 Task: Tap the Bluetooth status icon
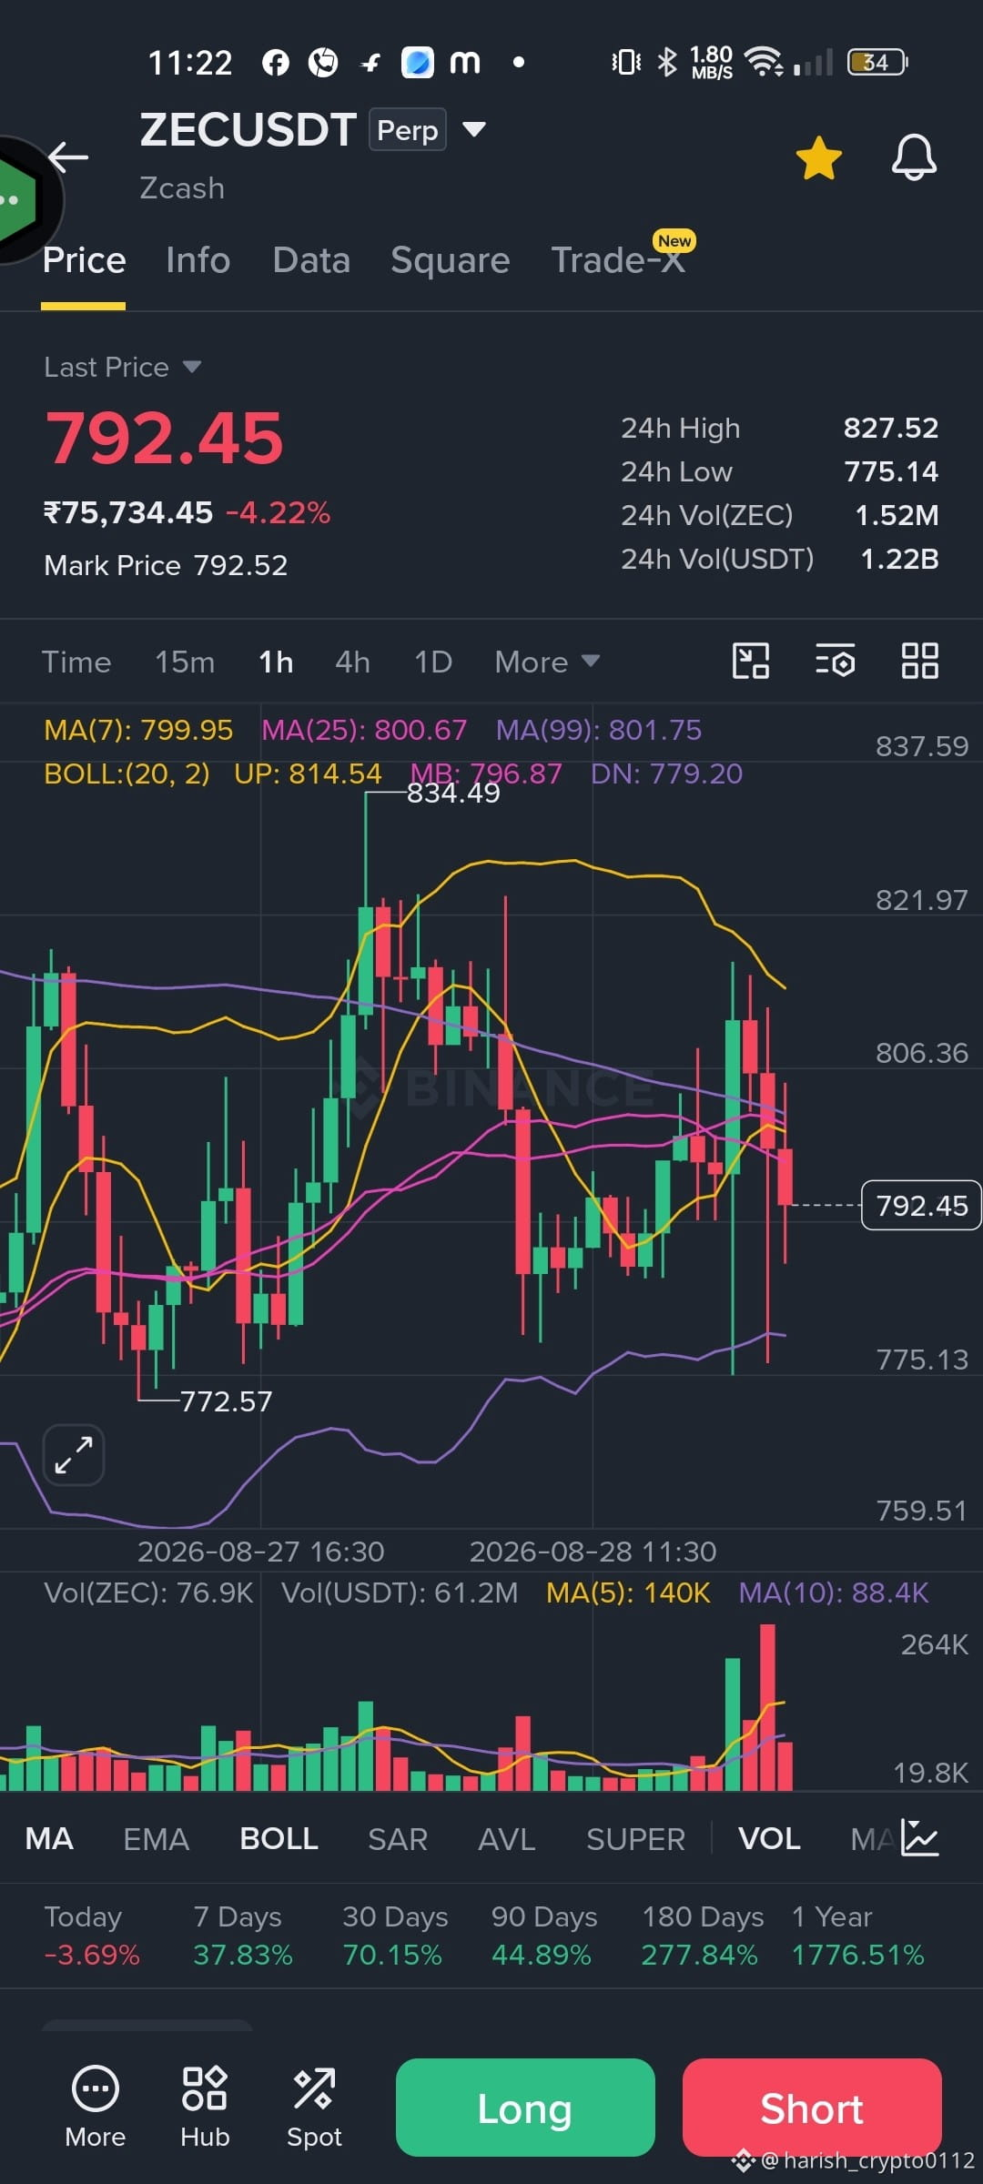click(x=667, y=62)
